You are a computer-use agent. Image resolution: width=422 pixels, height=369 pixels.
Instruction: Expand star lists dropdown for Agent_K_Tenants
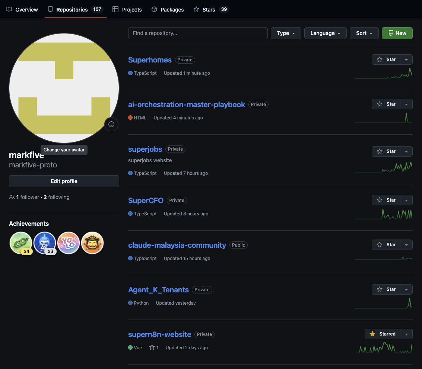[x=406, y=289]
